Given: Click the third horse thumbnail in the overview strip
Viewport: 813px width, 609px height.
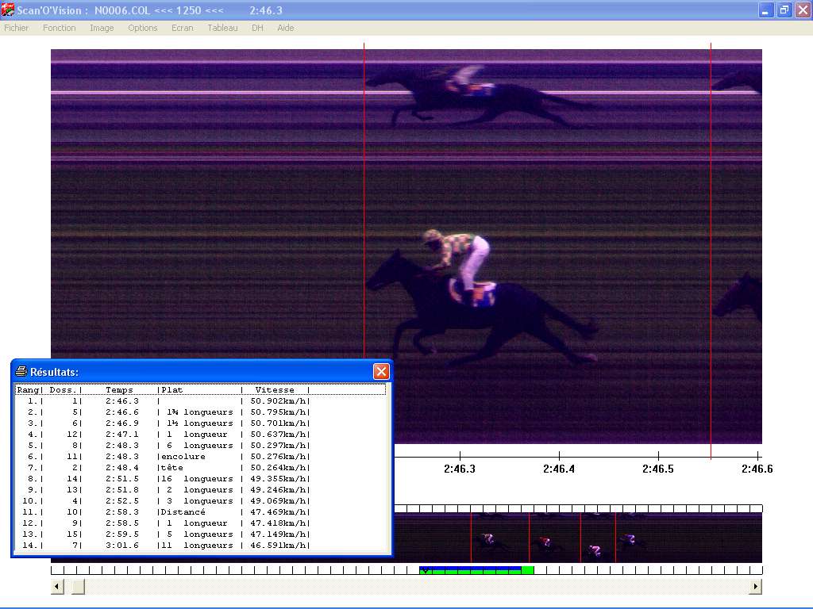Looking at the screenshot, I should [595, 551].
